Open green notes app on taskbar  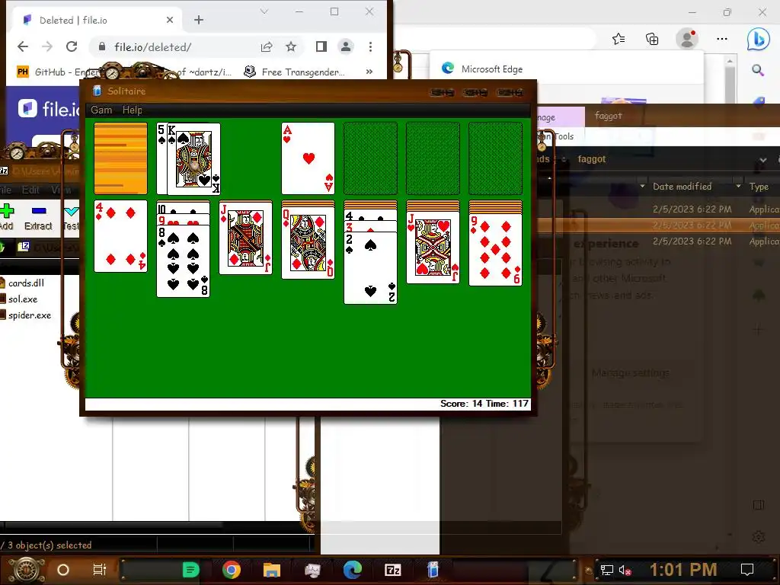click(190, 570)
